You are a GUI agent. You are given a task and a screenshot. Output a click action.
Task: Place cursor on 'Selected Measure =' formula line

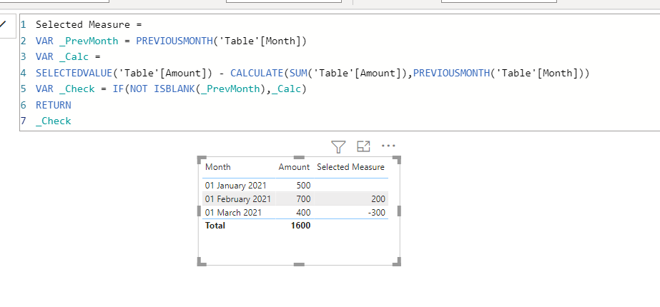89,24
